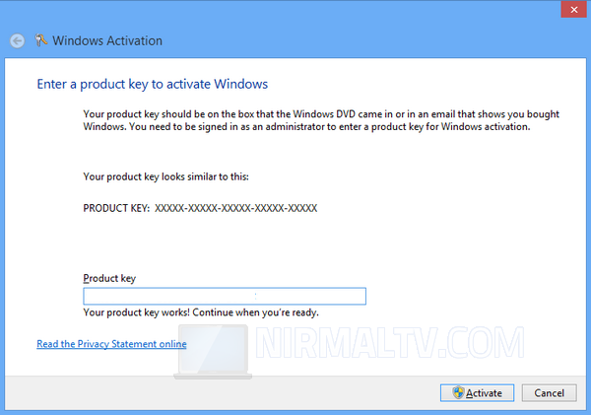Click the 'Product key' field label
591x415 pixels.
click(109, 278)
